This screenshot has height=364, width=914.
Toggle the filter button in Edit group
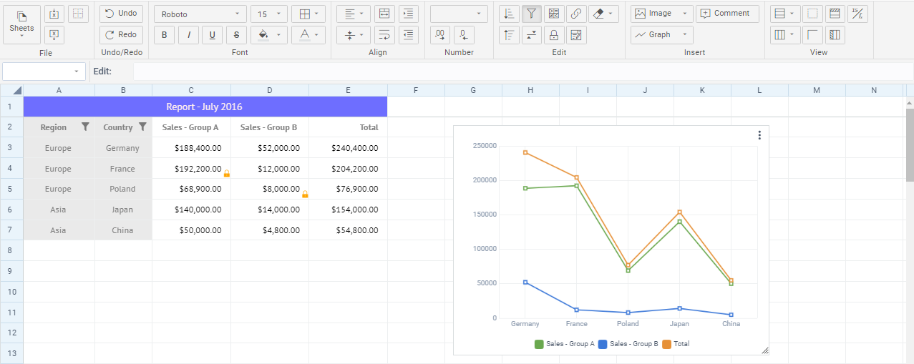click(531, 14)
